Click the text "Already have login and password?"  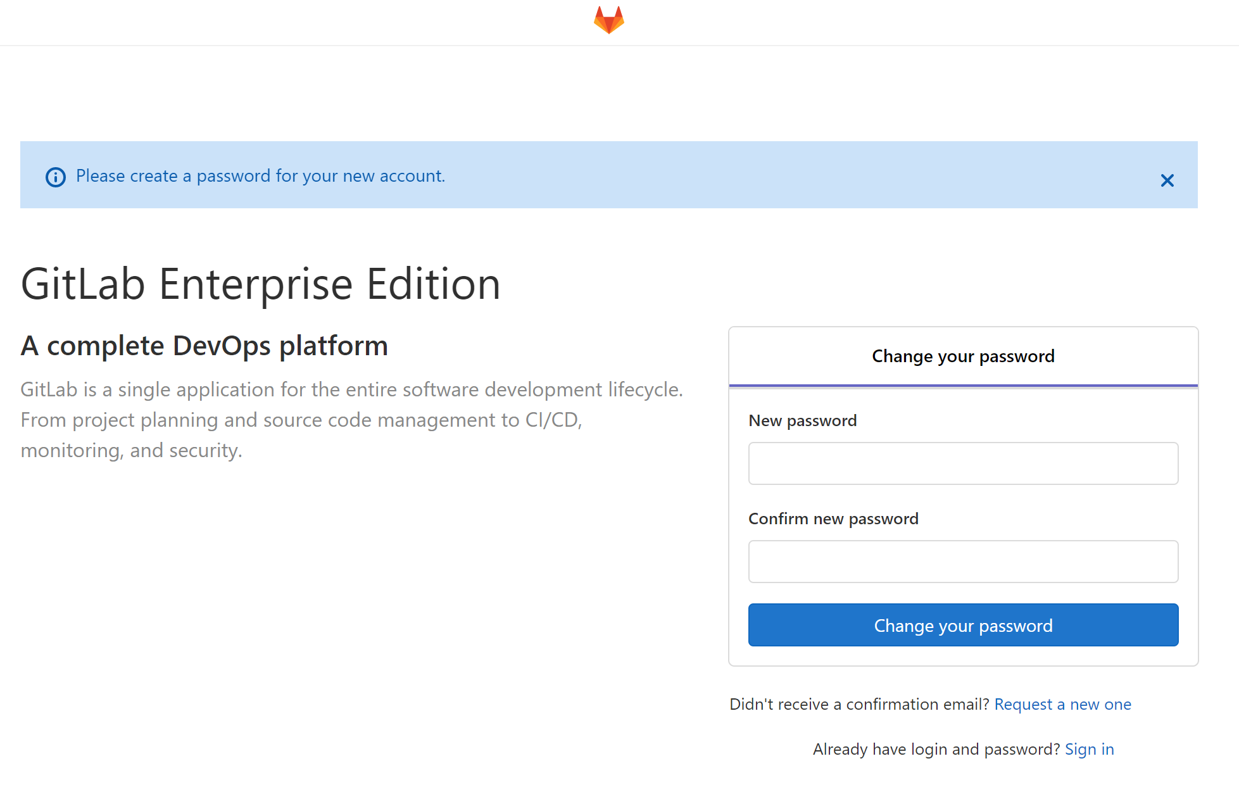[x=936, y=749]
